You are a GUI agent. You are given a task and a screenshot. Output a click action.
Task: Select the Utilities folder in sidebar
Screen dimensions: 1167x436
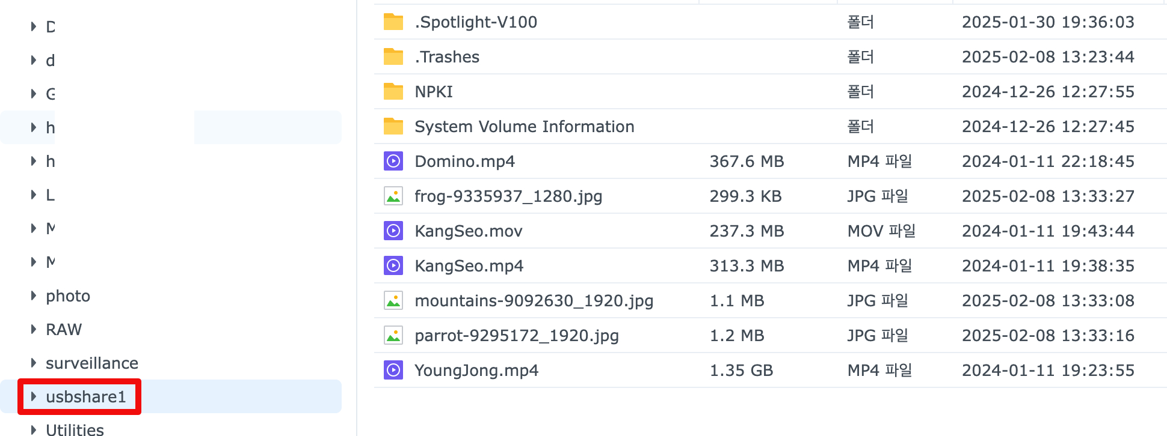pos(75,429)
